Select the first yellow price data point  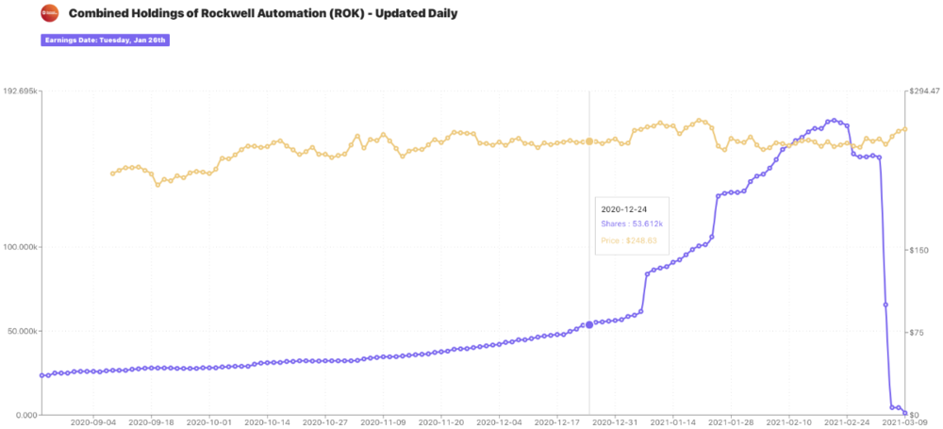pos(112,173)
